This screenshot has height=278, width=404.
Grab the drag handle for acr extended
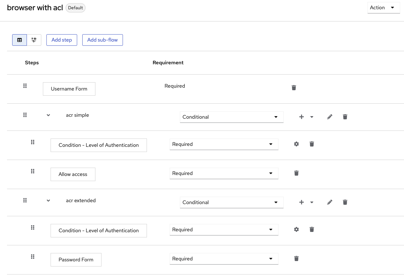(x=25, y=200)
